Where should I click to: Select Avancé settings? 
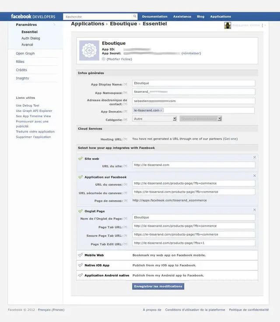(x=27, y=45)
